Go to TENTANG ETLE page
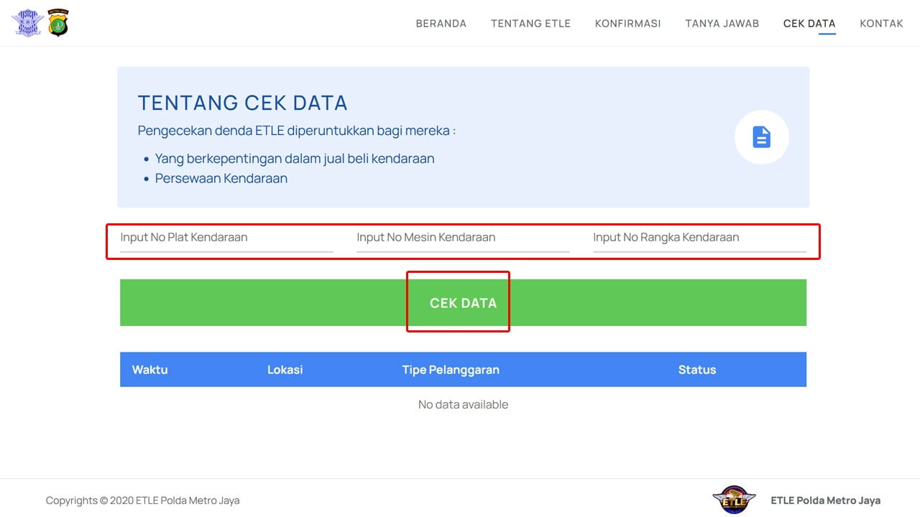The width and height of the screenshot is (920, 517). pos(530,24)
